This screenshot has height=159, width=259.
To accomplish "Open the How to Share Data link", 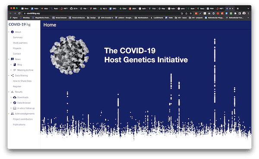I will (22, 81).
